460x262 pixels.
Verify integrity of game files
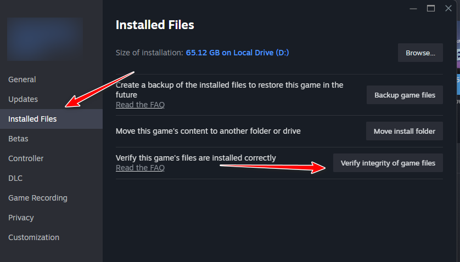click(x=388, y=163)
